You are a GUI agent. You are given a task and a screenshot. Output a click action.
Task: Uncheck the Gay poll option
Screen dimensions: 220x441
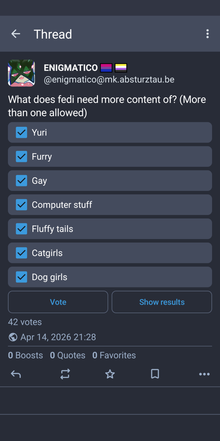click(22, 181)
